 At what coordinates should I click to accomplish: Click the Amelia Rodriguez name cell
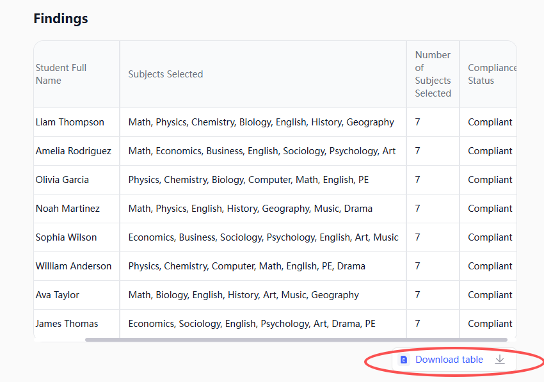[73, 151]
